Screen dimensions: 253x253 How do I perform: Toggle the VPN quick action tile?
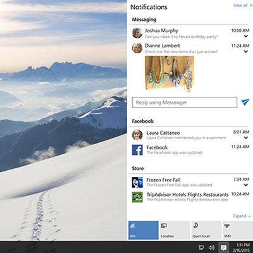(238, 230)
